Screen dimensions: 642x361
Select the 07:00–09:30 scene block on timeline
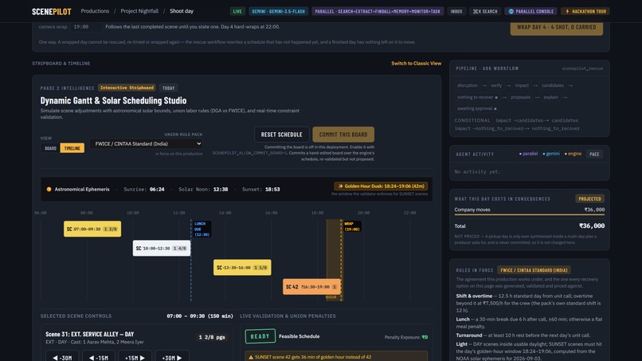92,229
